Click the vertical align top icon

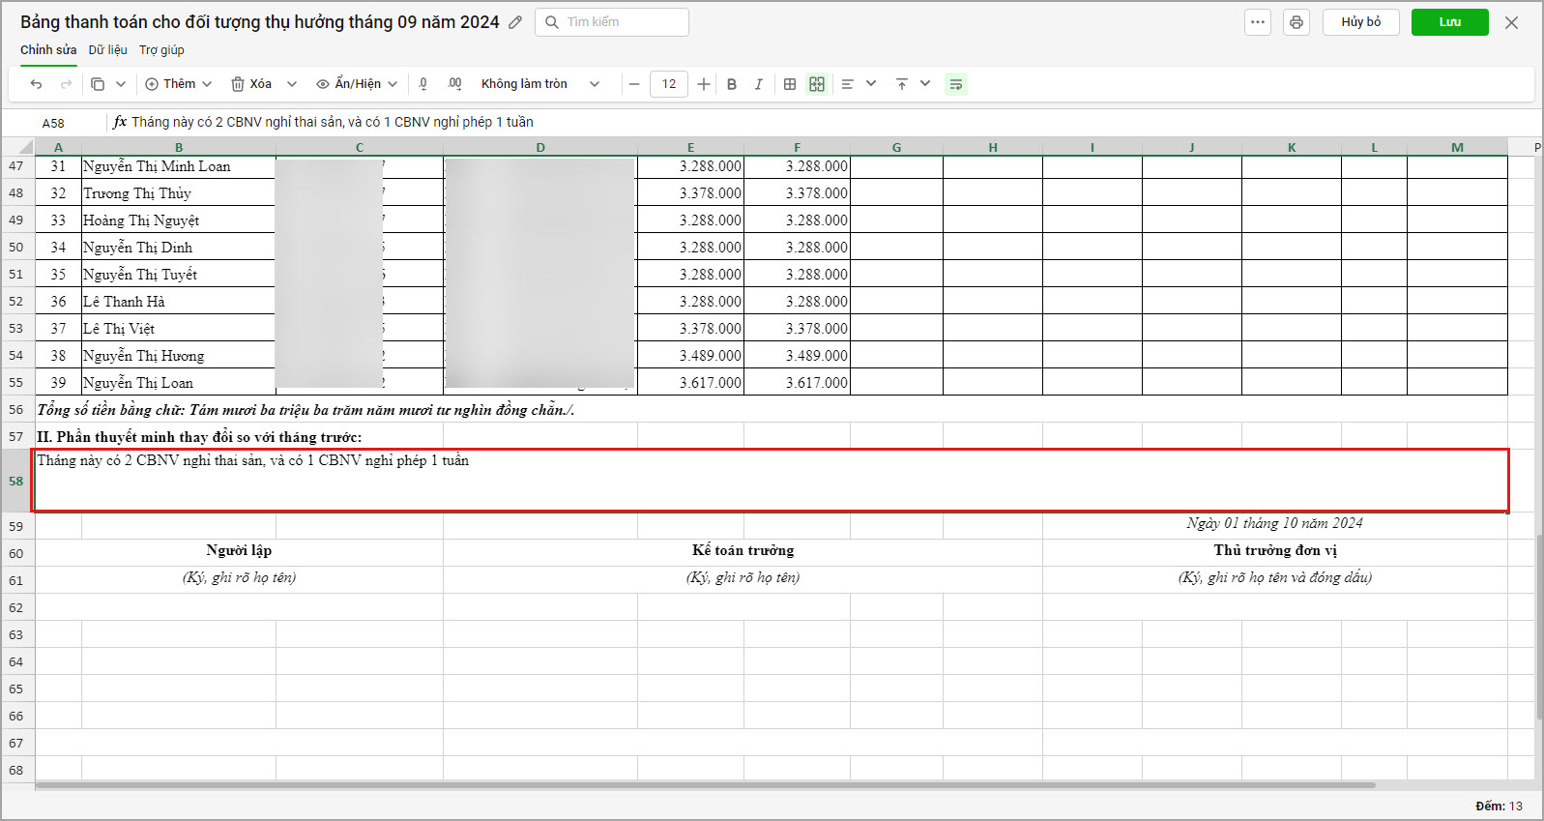point(901,84)
